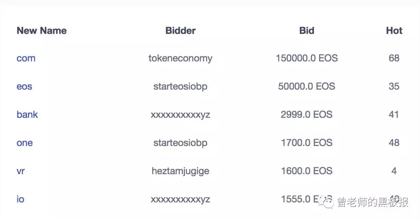Open the 'eos' name link
This screenshot has width=420, height=219.
[24, 87]
